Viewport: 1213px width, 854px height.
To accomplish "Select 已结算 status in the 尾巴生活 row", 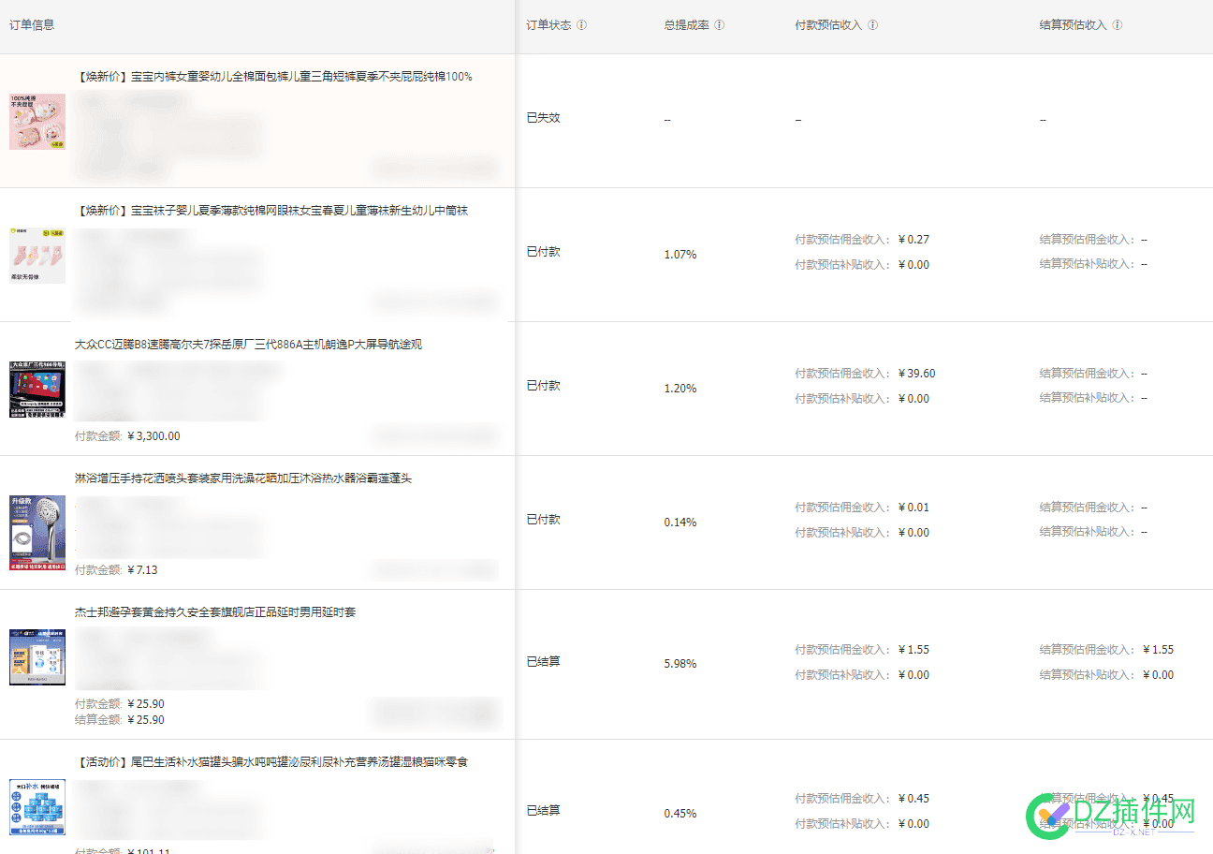I will tap(543, 811).
